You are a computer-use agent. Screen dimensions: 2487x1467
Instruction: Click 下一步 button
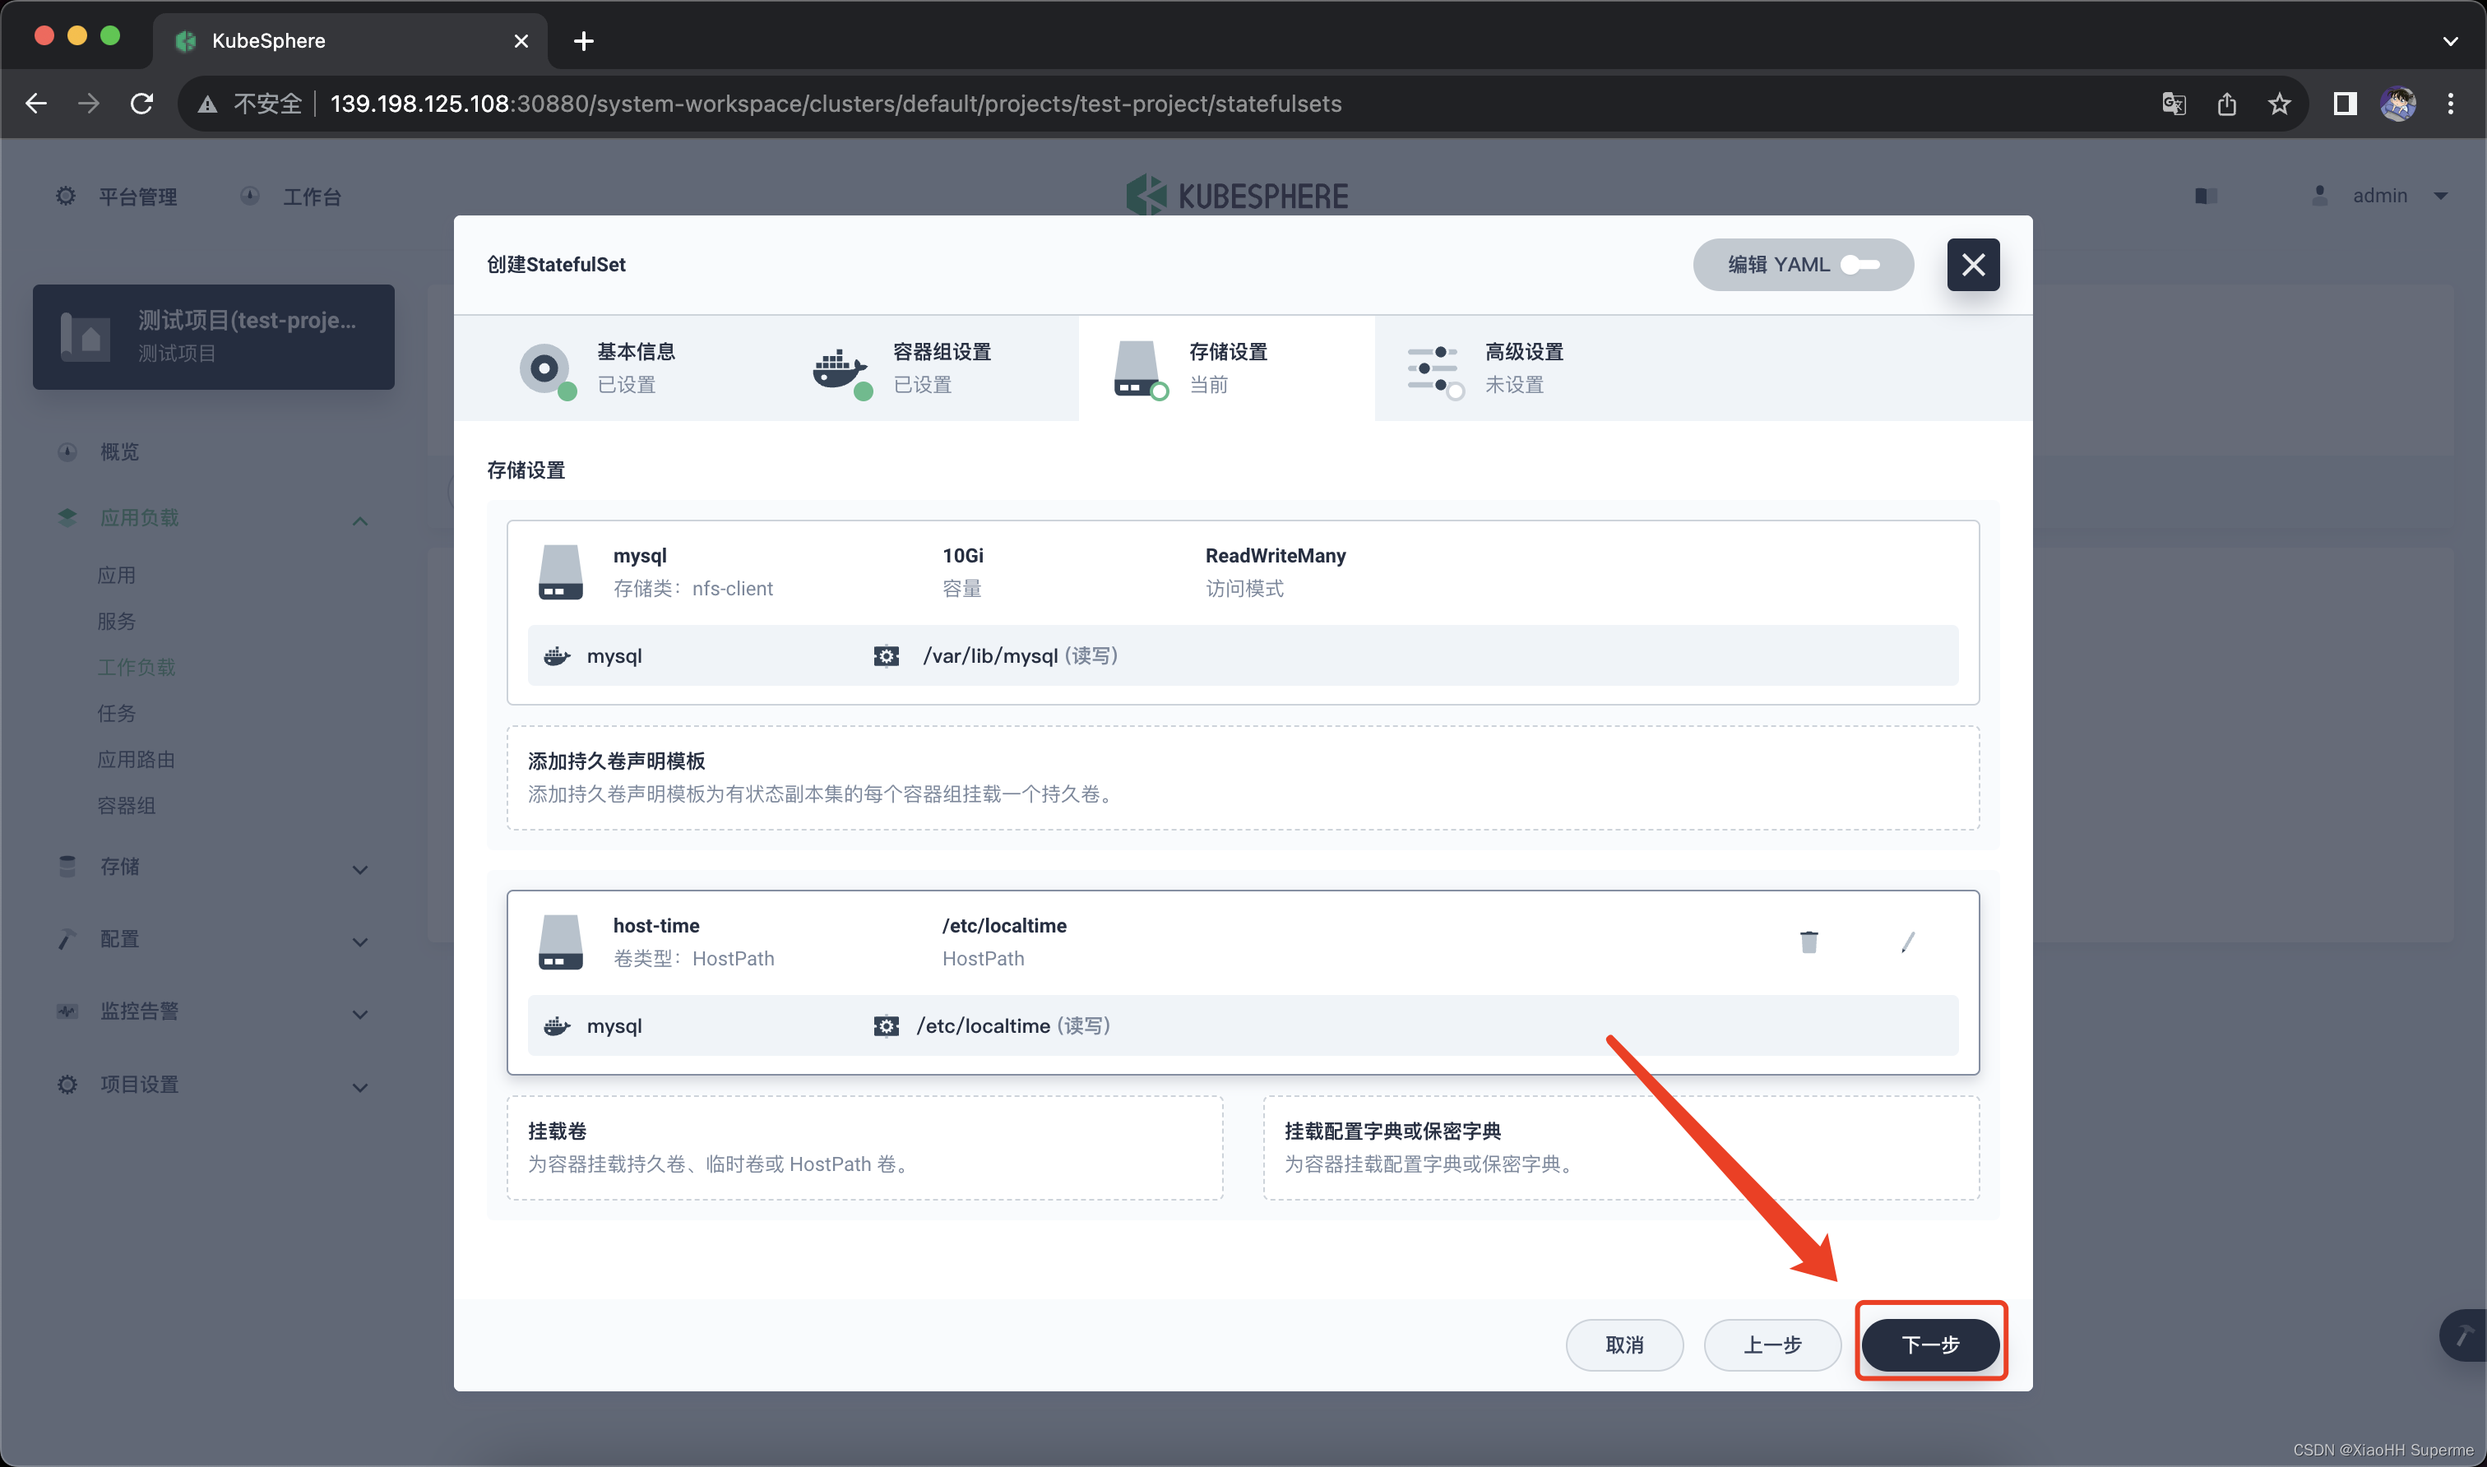click(1929, 1344)
